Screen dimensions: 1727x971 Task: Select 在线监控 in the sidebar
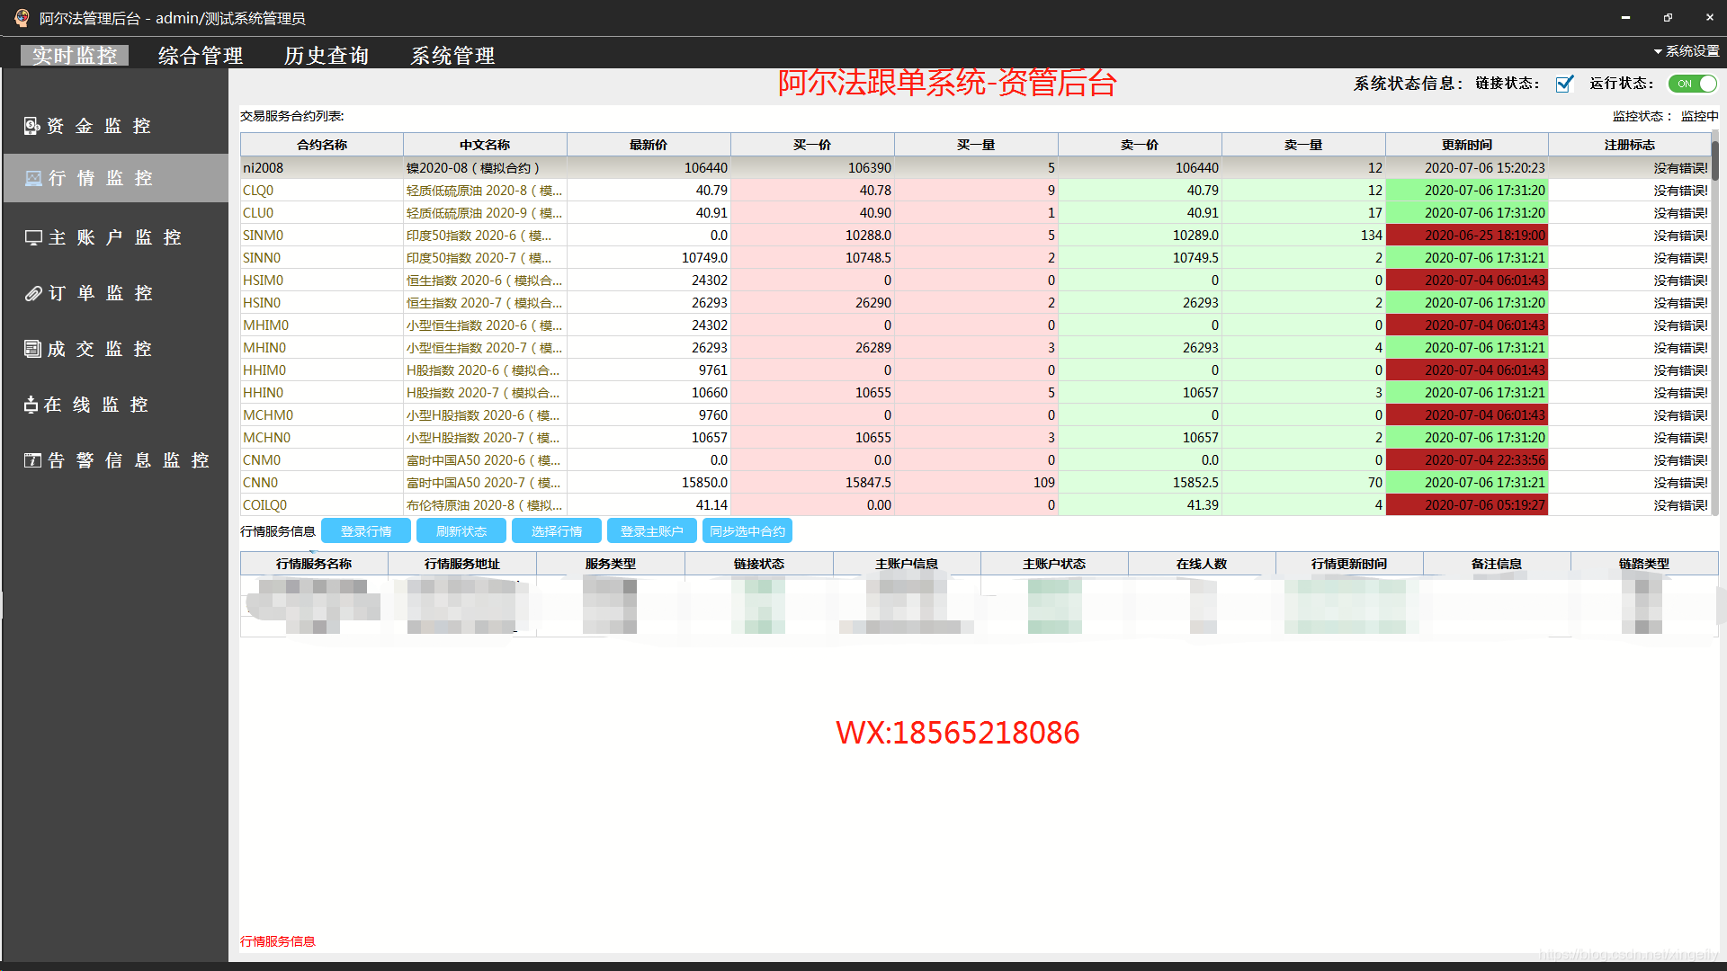click(x=115, y=405)
